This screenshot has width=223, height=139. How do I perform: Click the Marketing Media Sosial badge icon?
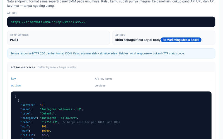click(x=164, y=40)
